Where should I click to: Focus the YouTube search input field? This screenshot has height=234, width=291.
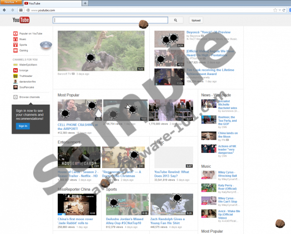coord(111,20)
